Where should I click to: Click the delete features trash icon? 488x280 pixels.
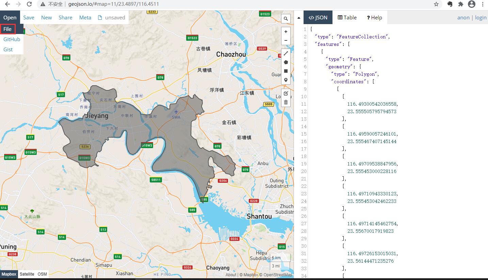point(286,102)
